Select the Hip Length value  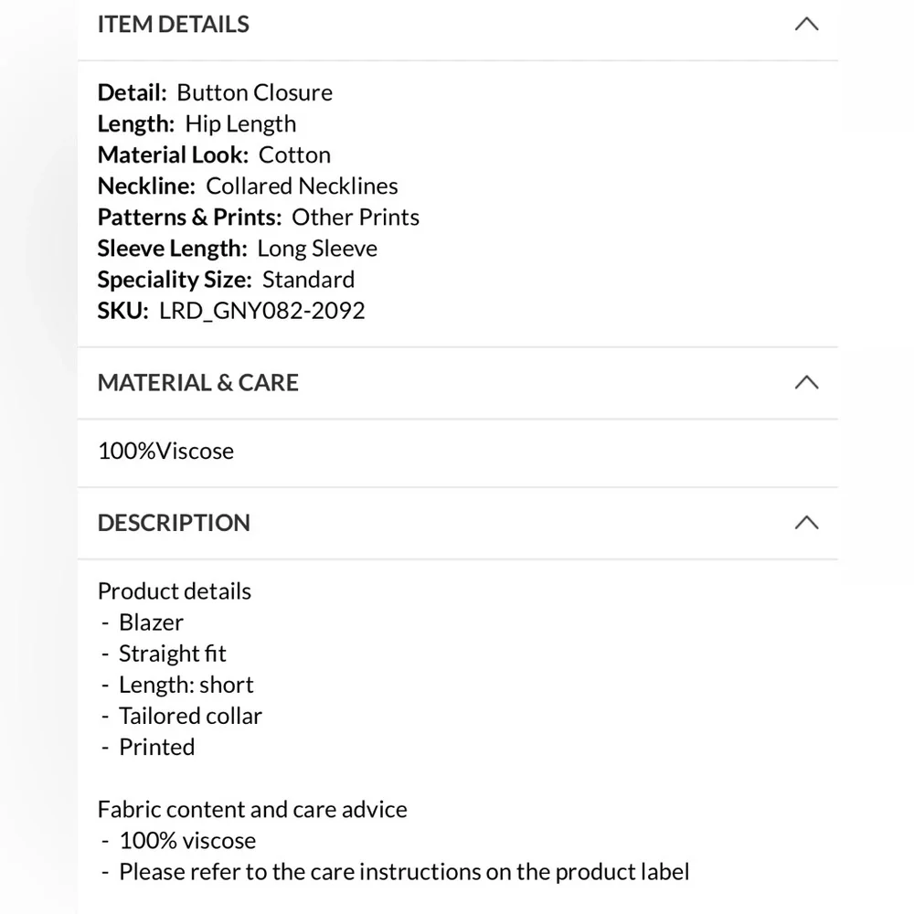(240, 124)
